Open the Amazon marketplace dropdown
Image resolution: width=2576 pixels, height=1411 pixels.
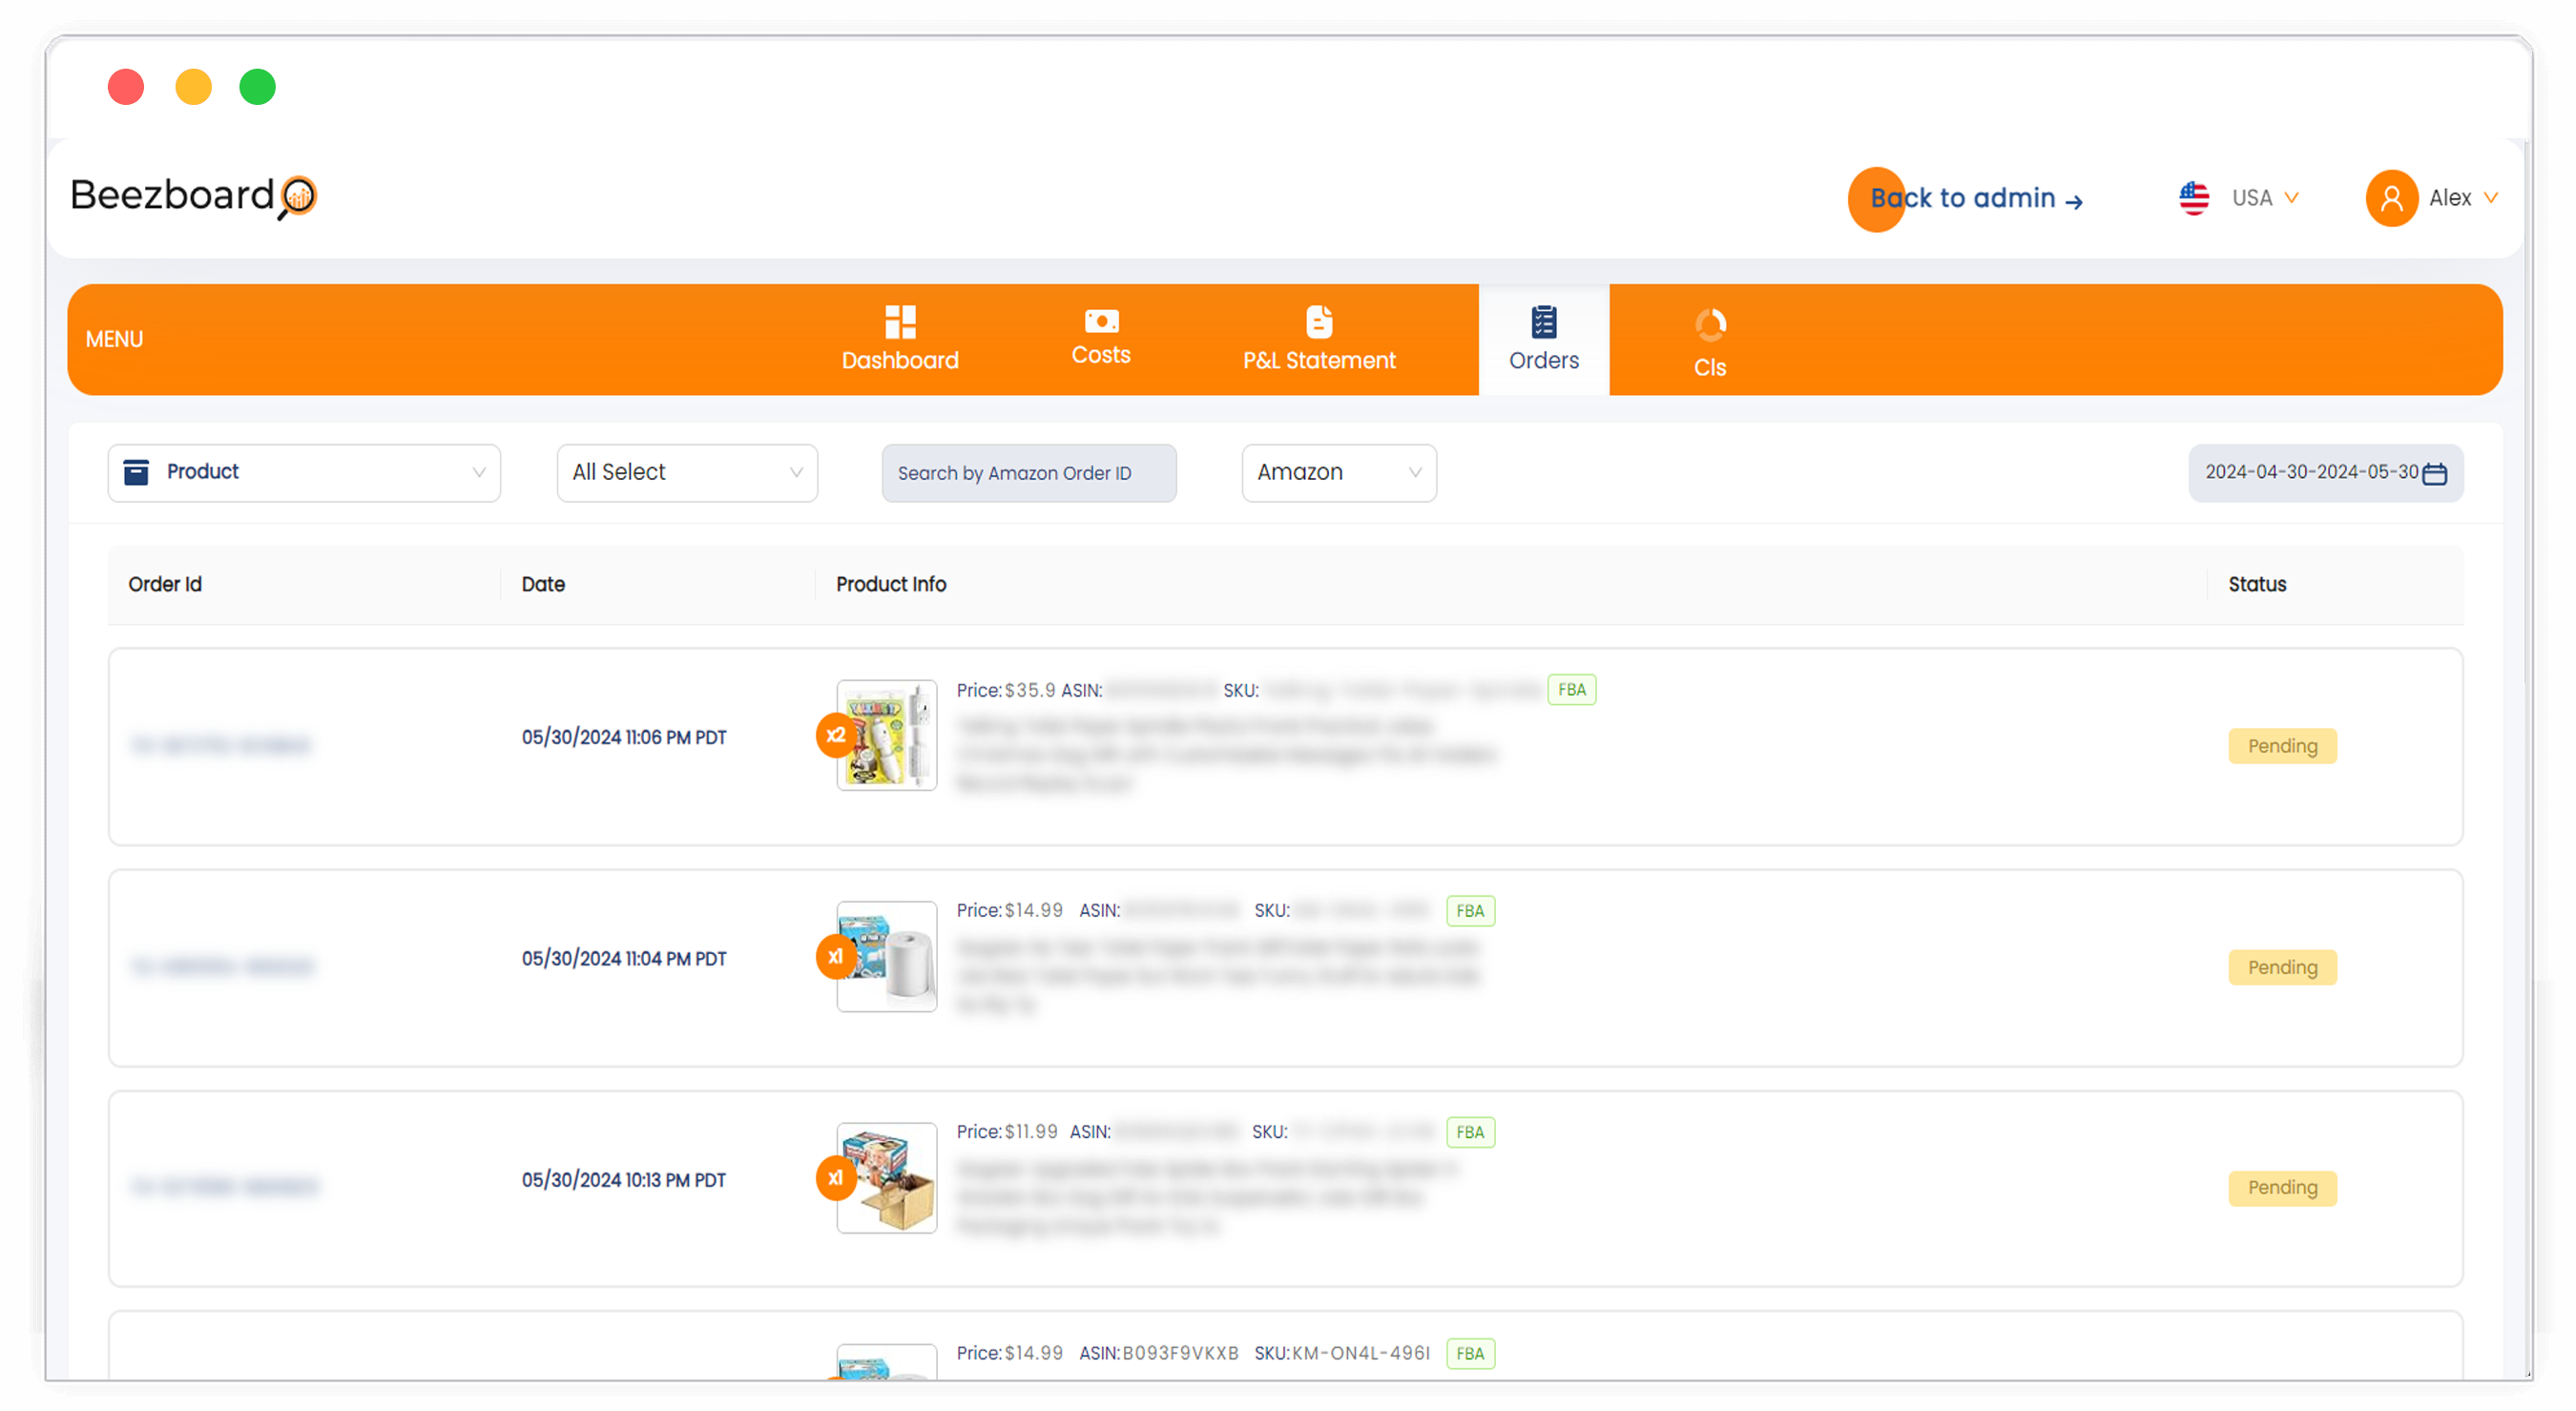pyautogui.click(x=1339, y=473)
